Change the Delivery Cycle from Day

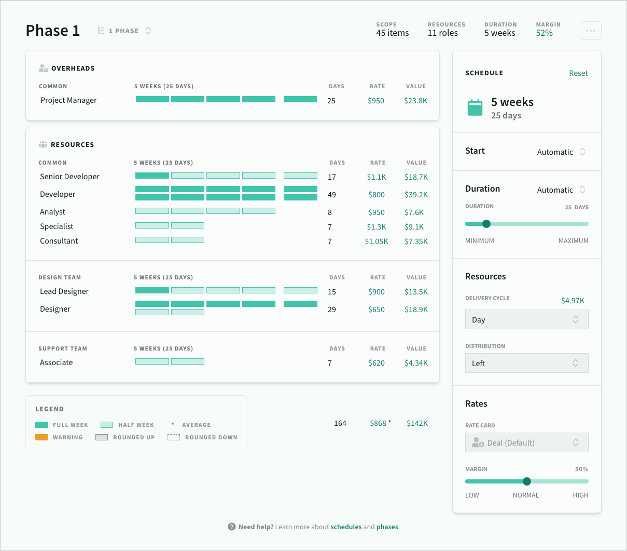coord(526,319)
